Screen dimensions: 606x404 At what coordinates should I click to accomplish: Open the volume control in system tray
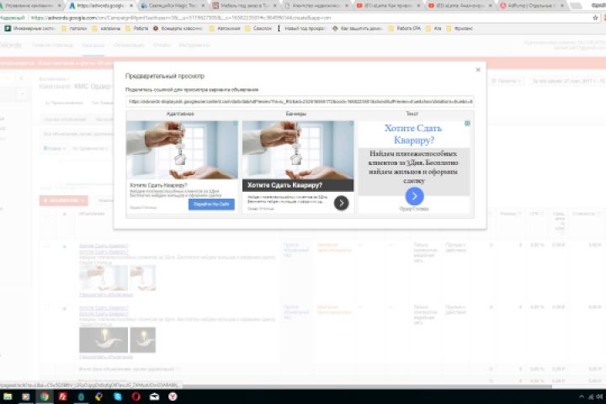pos(600,396)
